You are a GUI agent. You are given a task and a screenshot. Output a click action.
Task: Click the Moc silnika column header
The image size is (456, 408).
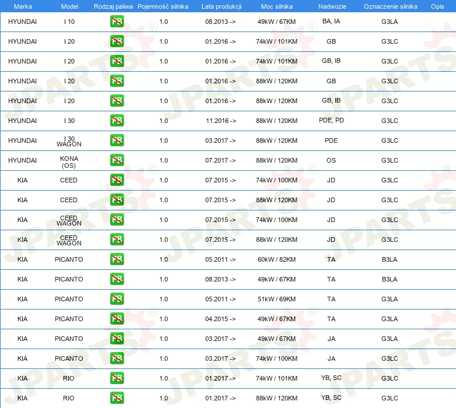(276, 6)
